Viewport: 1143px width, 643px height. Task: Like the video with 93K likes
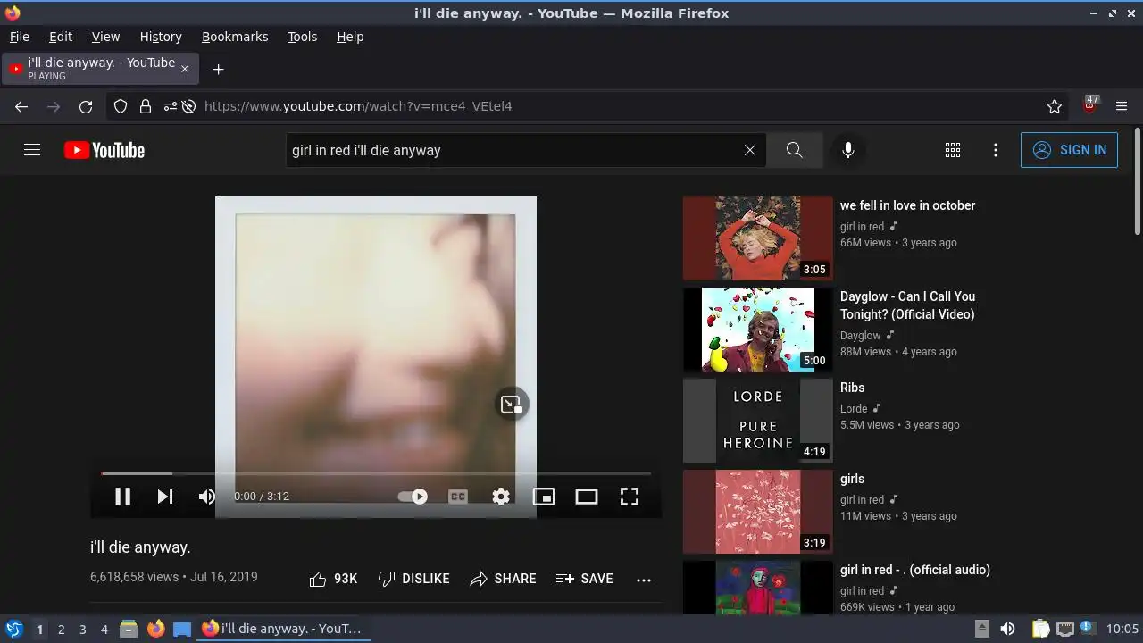click(x=333, y=579)
